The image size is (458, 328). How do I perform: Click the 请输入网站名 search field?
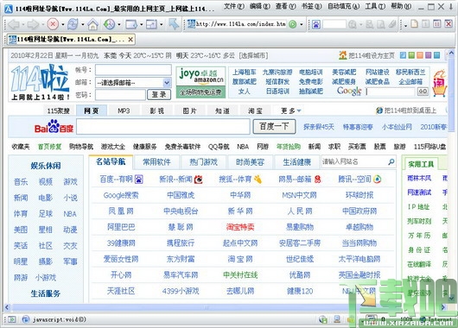click(x=354, y=161)
